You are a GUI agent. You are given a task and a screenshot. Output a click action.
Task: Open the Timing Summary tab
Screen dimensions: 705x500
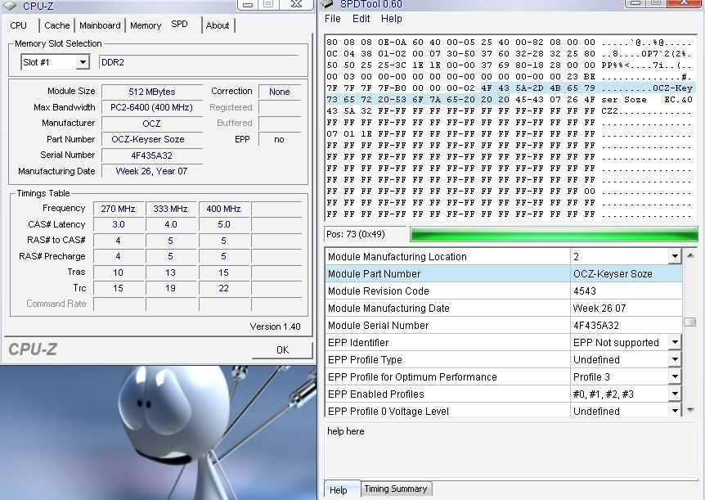[x=396, y=489]
